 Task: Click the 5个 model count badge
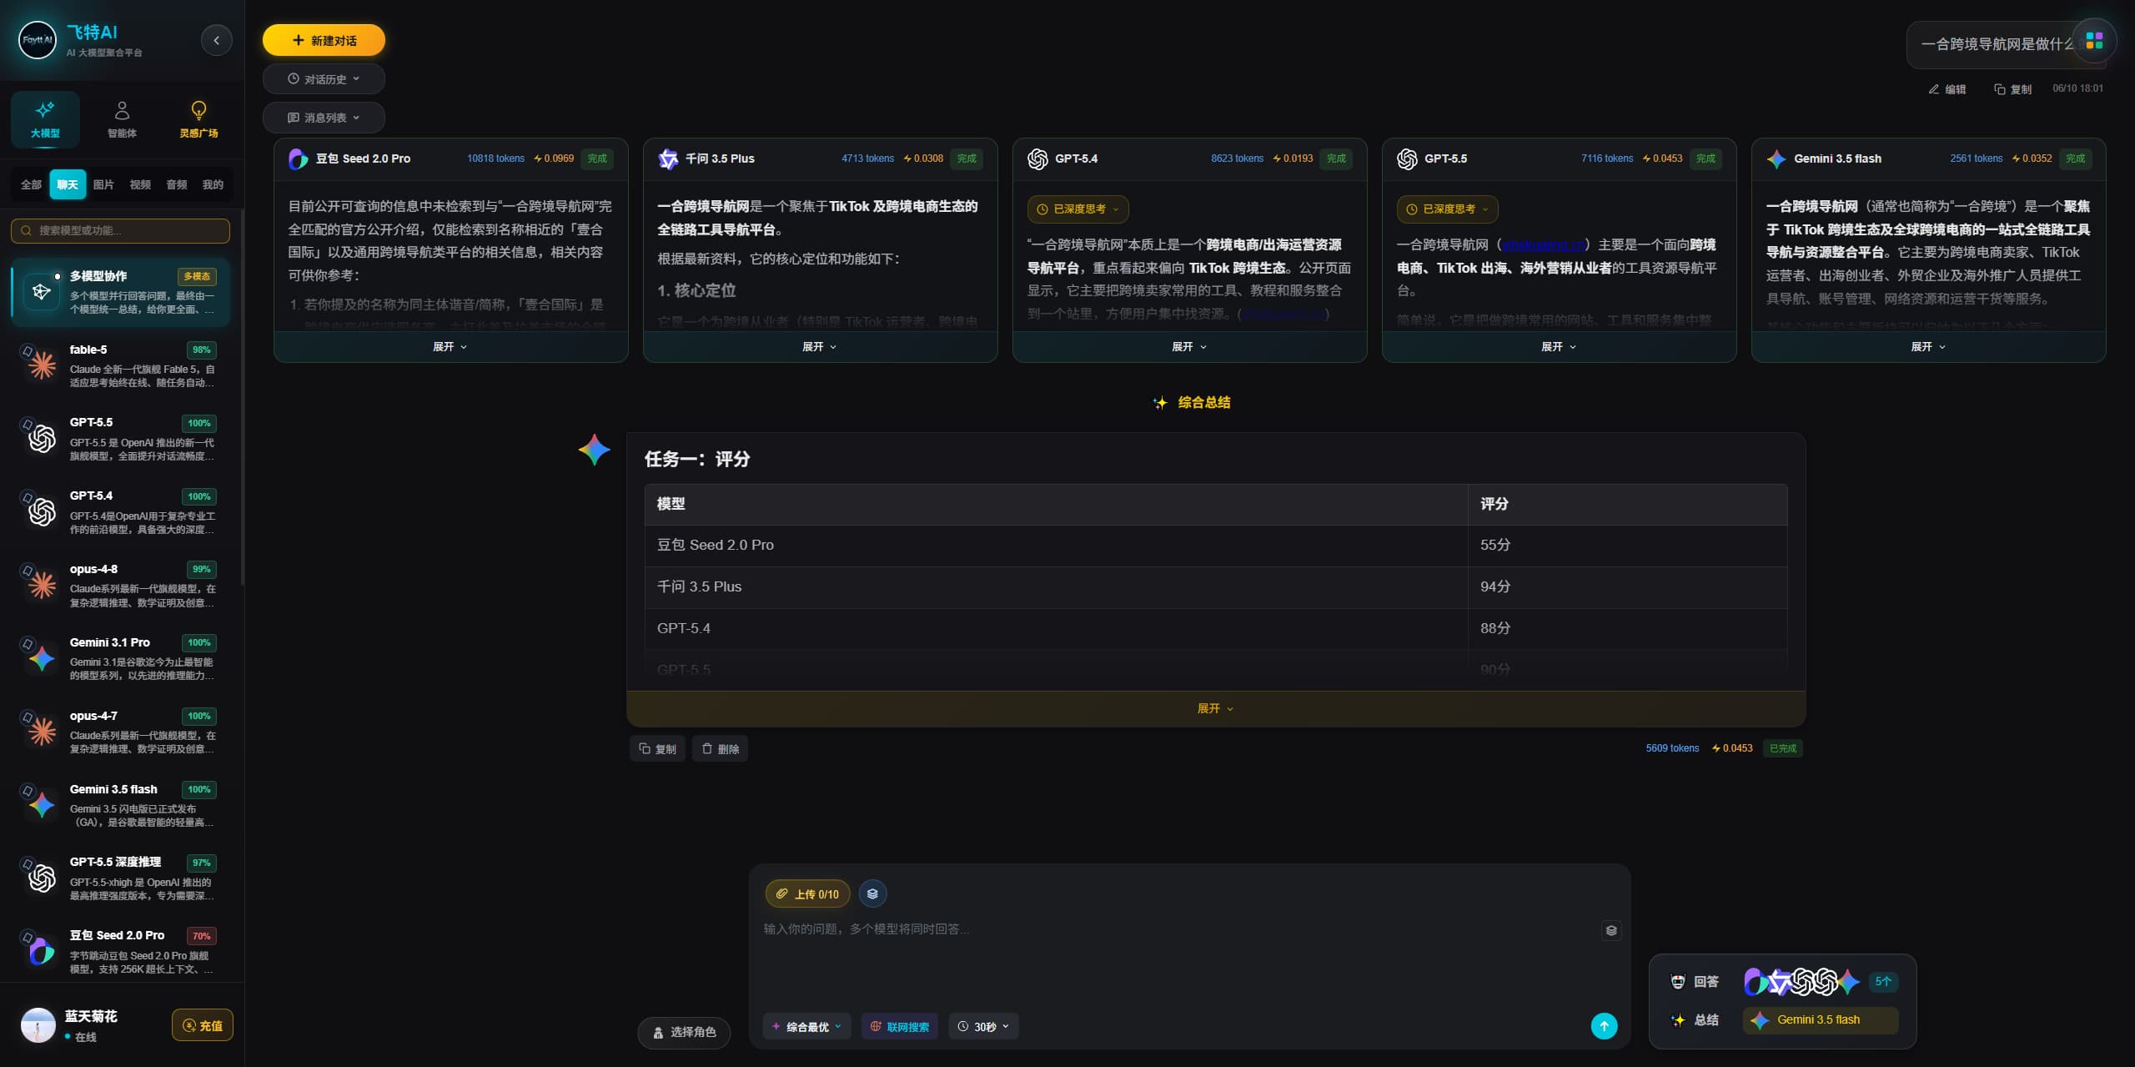[x=1883, y=982]
